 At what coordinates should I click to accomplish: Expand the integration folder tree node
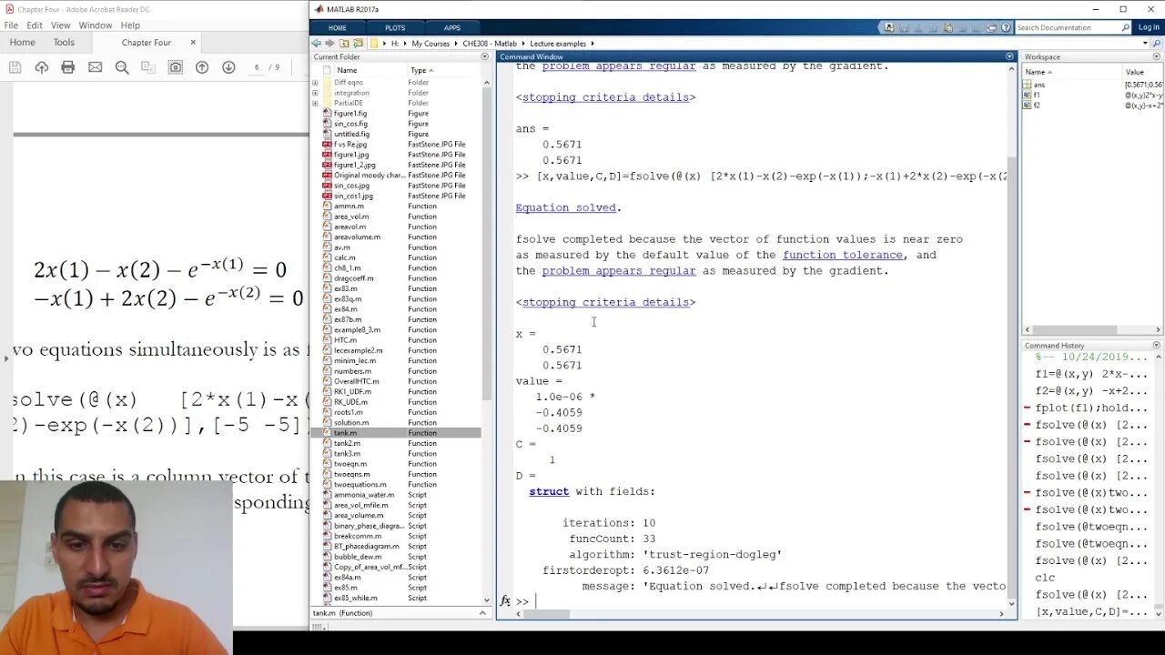315,93
